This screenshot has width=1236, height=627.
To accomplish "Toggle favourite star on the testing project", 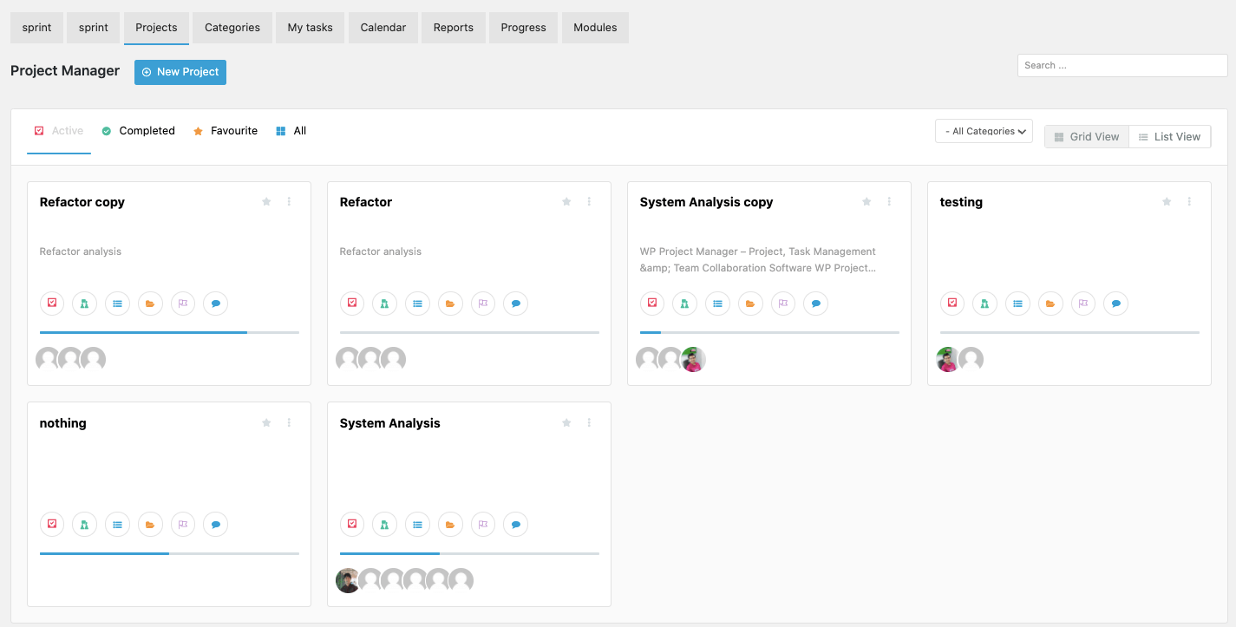I will (x=1167, y=201).
